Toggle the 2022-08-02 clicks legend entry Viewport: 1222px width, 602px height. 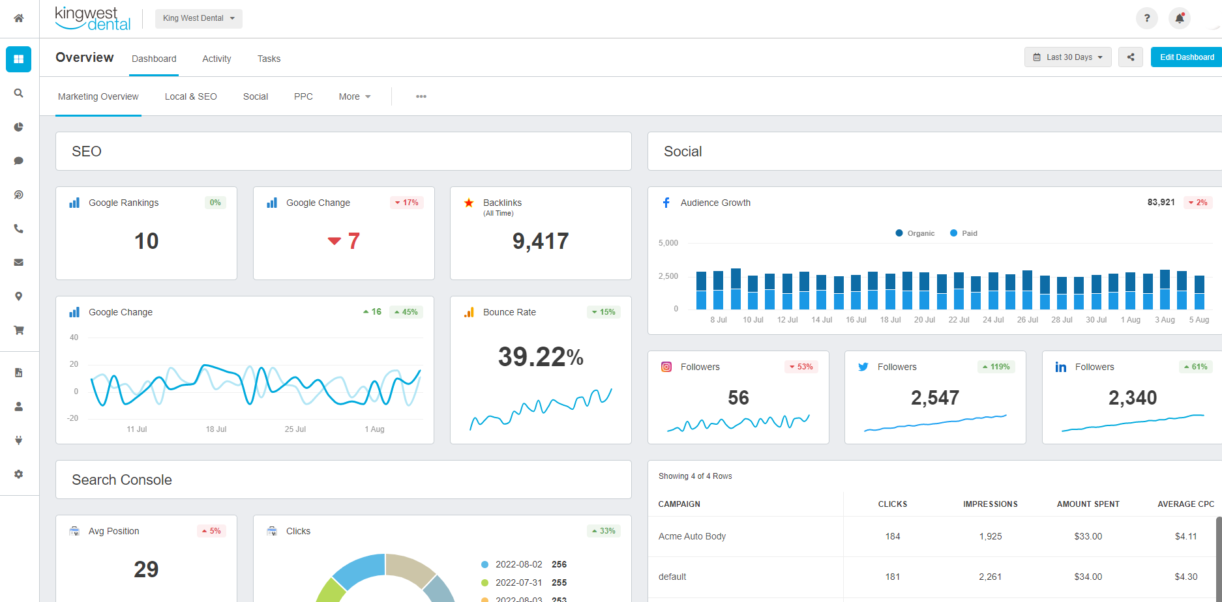click(518, 564)
